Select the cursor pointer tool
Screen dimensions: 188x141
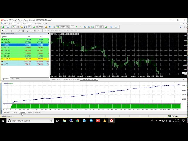click(x=3, y=31)
